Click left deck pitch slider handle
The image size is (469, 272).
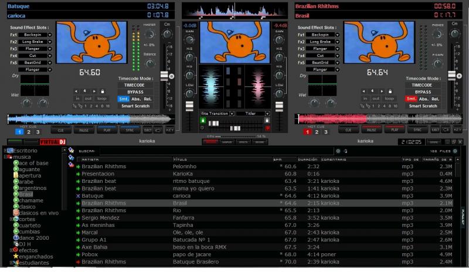tap(164, 76)
